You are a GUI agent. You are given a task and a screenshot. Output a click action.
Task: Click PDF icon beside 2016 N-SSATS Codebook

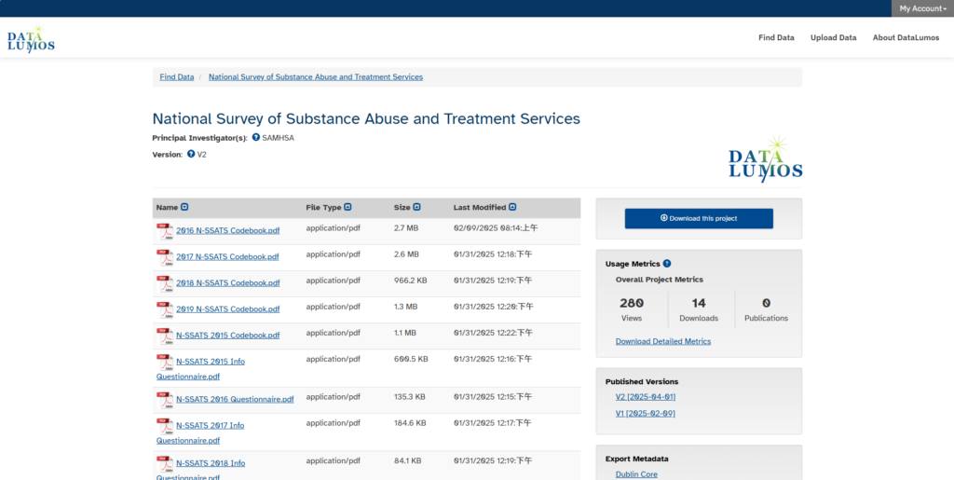tap(165, 231)
